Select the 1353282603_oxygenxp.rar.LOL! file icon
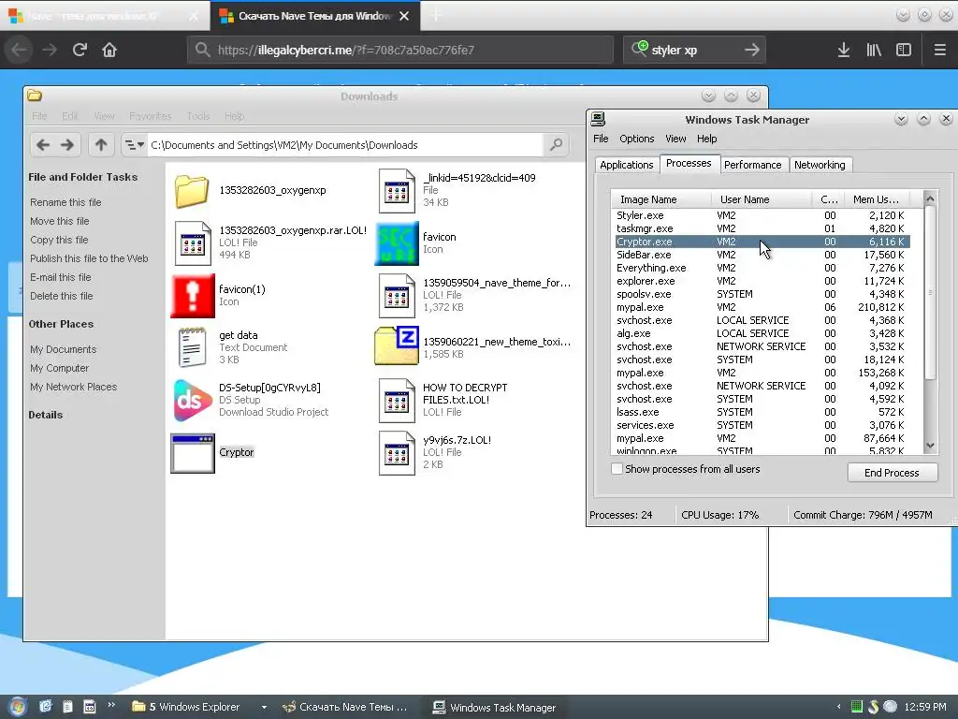This screenshot has width=958, height=719. [x=193, y=243]
